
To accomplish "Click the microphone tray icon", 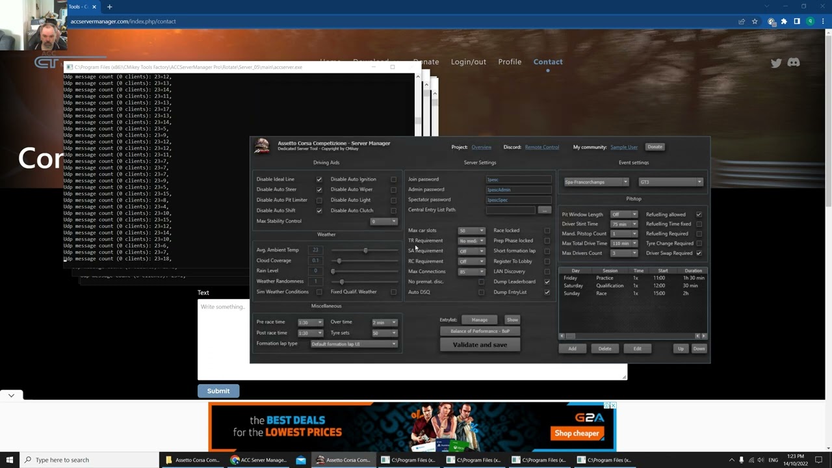I will [742, 460].
